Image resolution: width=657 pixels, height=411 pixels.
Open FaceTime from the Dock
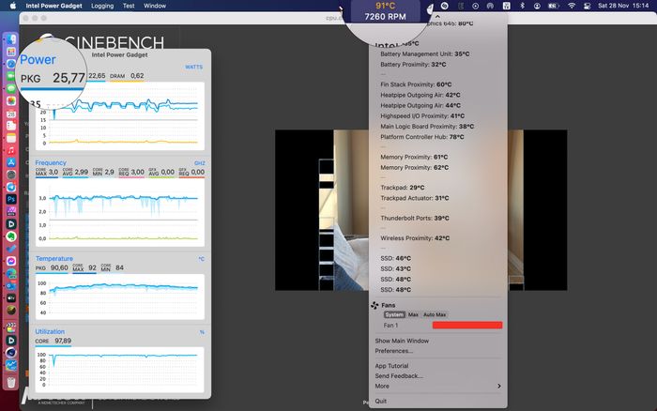[x=11, y=76]
